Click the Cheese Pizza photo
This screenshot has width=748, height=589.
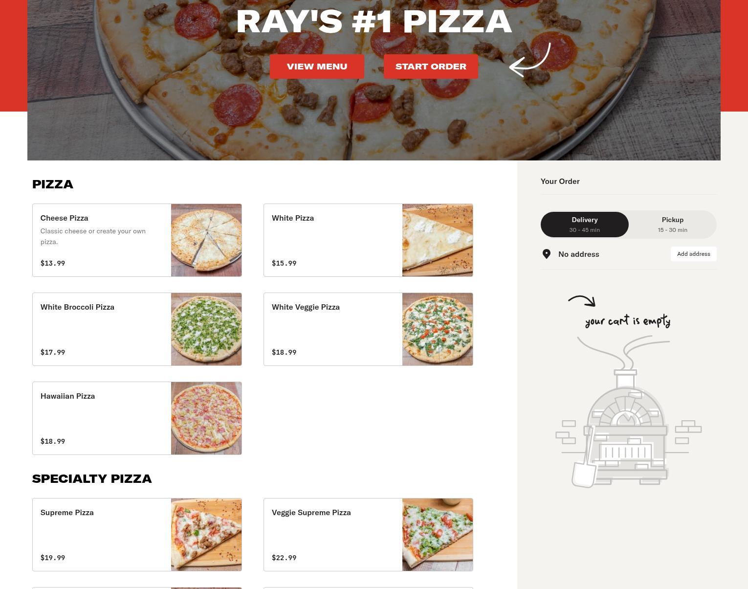pos(206,240)
